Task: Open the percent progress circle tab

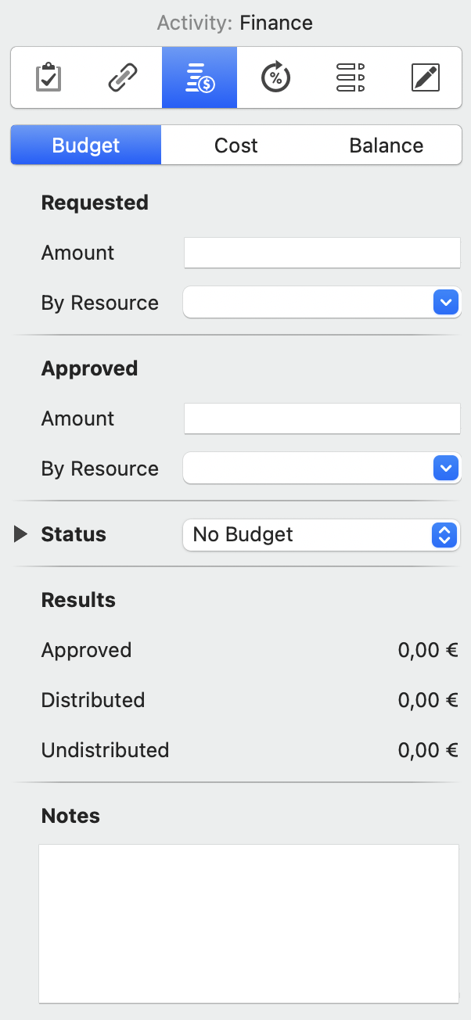Action: click(x=275, y=77)
